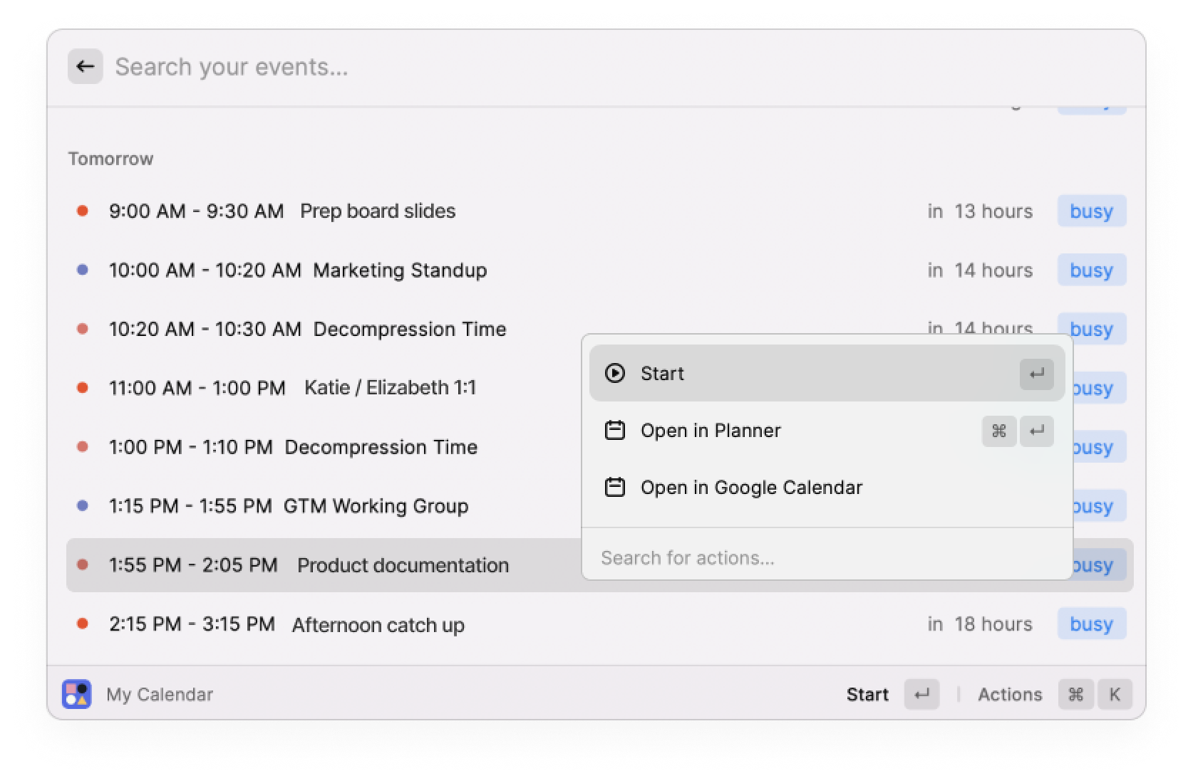Click the My Calendar app icon

click(77, 694)
